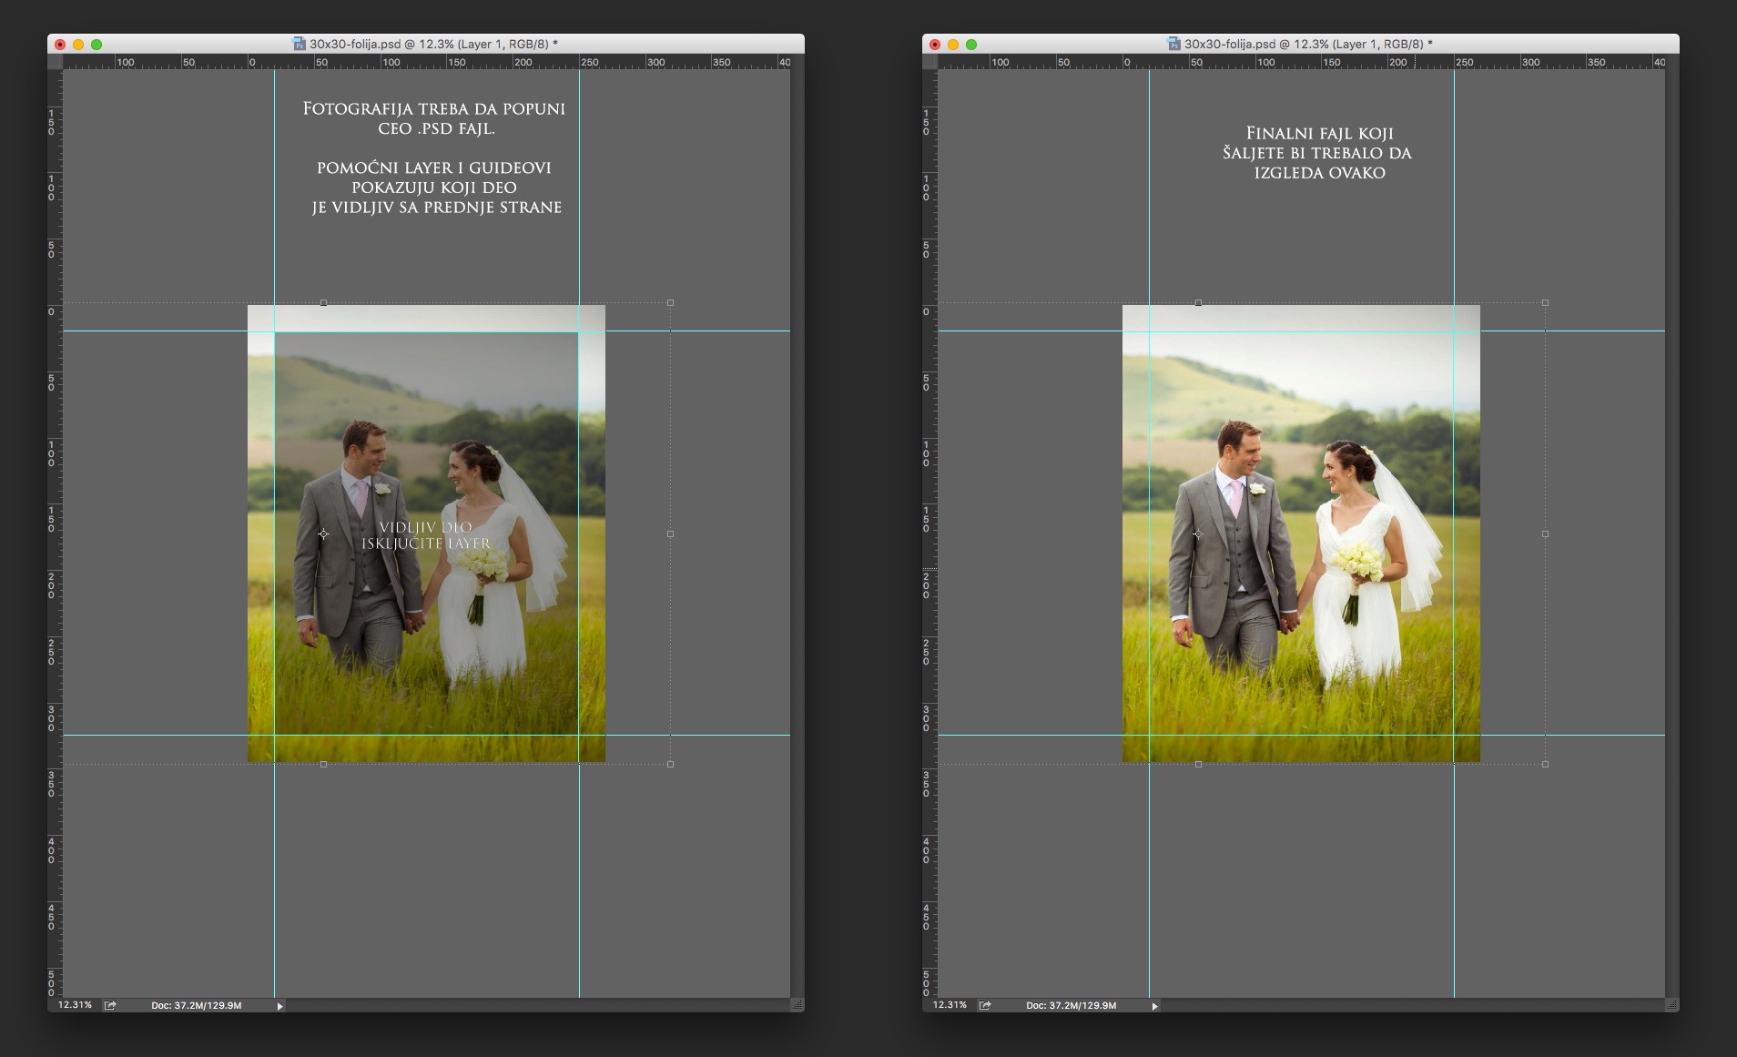Click the transform reference point in right photo
1737x1057 pixels.
click(x=1198, y=534)
